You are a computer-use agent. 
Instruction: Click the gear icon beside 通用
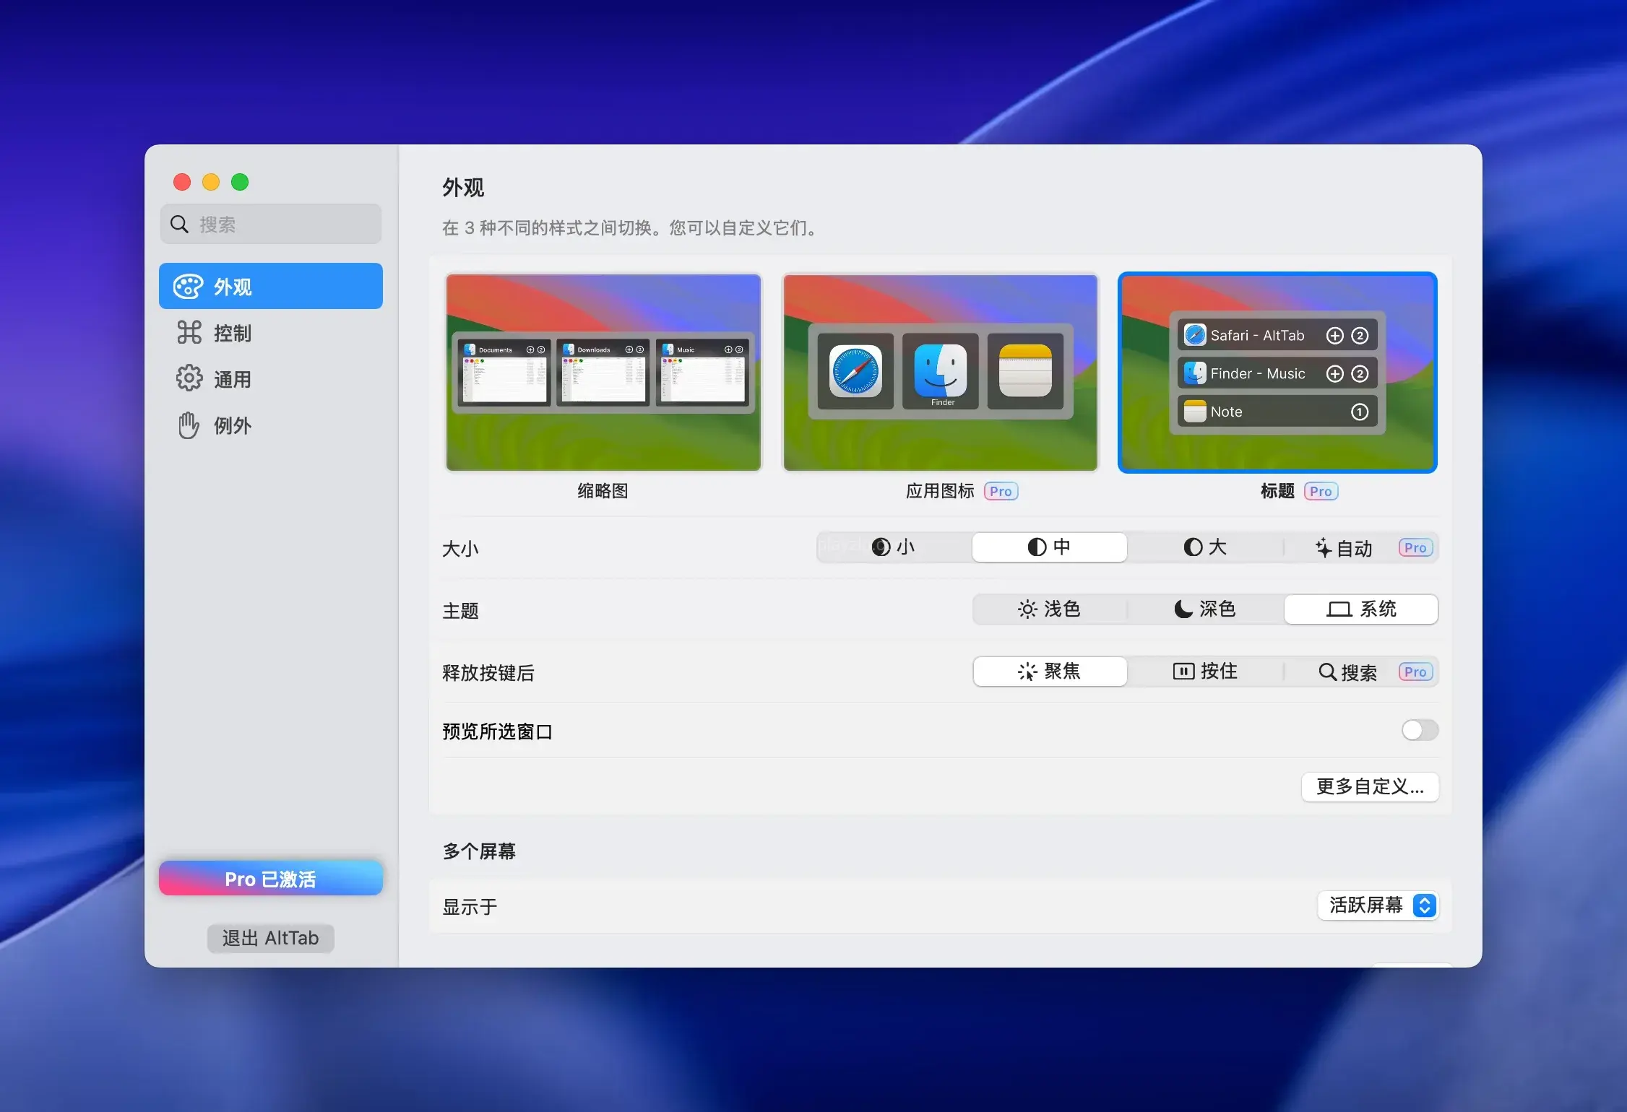(189, 378)
